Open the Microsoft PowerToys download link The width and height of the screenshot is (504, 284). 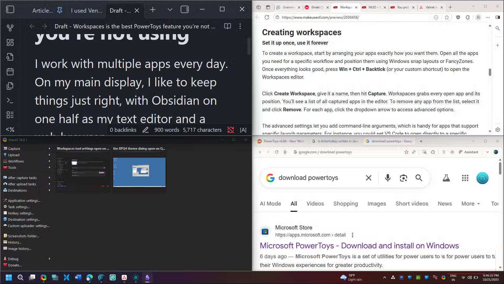(359, 245)
